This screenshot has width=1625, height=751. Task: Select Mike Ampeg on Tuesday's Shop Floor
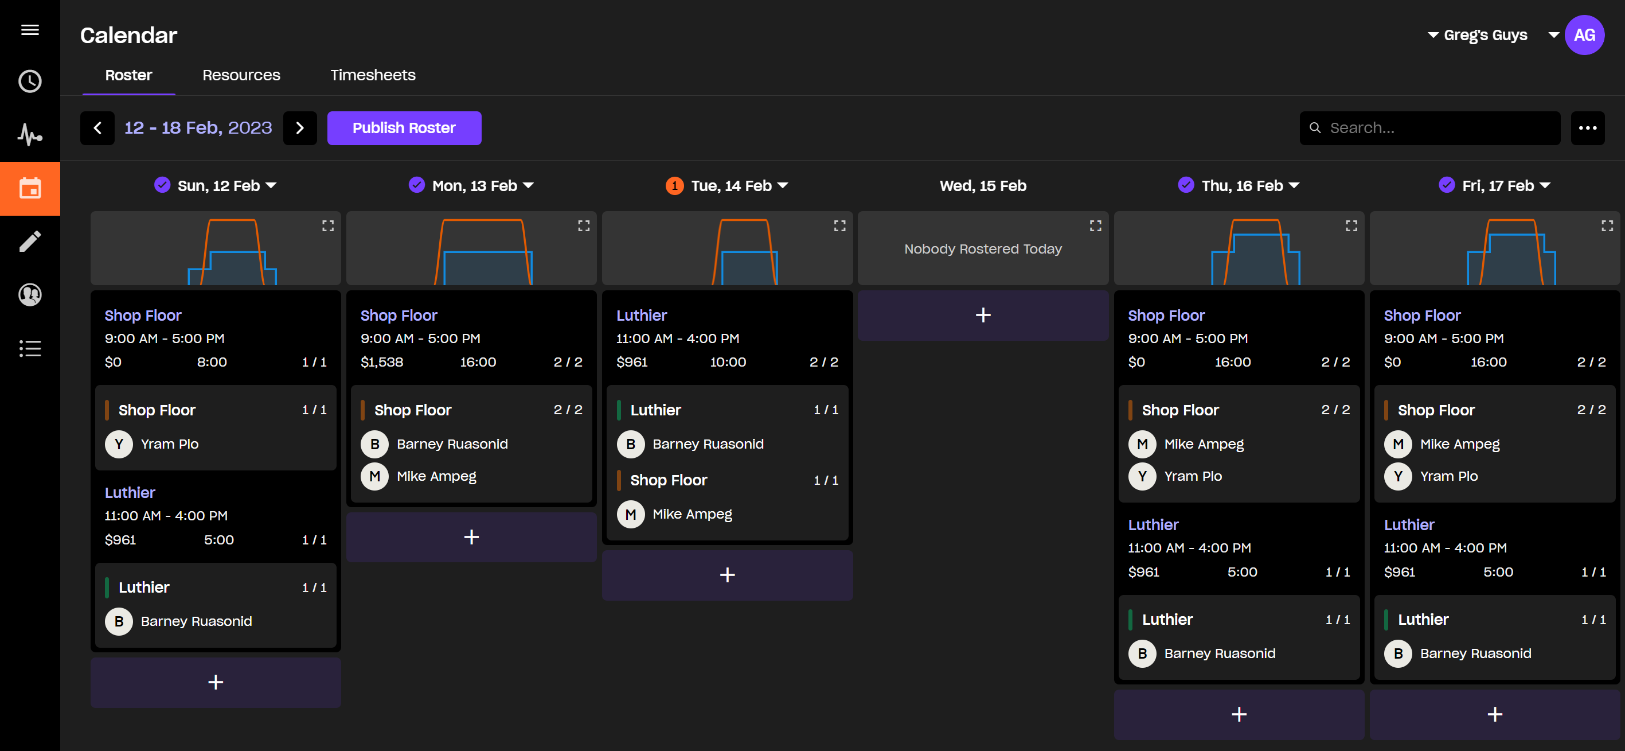674,514
